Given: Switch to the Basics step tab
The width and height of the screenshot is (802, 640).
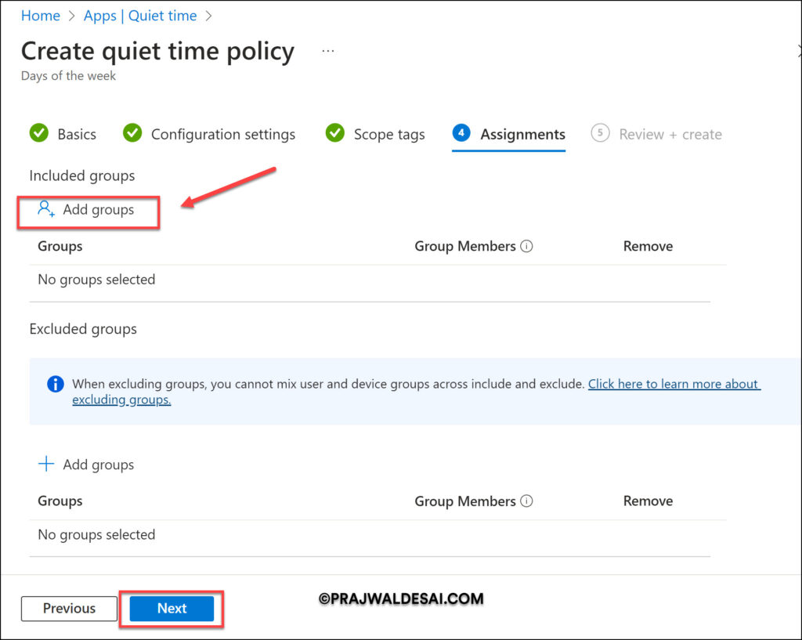Looking at the screenshot, I should coord(63,133).
